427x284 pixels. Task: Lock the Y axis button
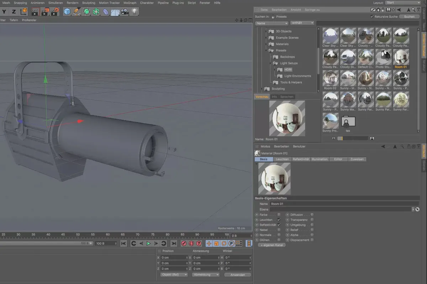point(4,11)
